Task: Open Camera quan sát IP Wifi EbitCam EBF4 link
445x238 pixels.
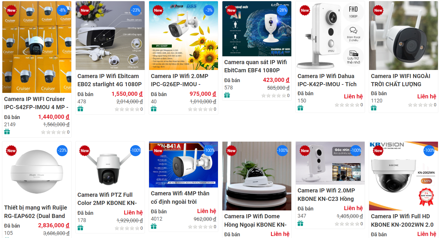Action: 256,66
